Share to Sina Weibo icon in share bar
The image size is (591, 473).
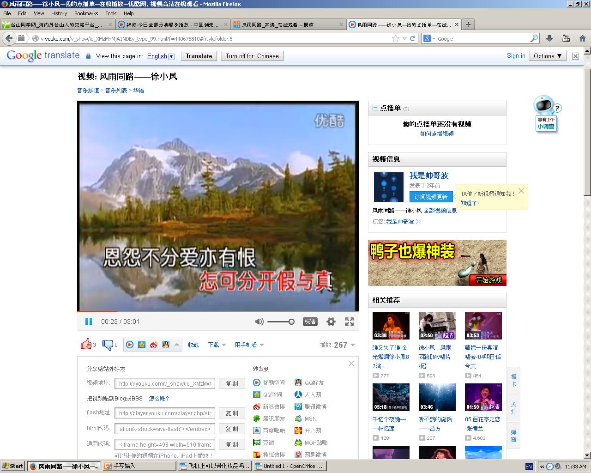coord(154,345)
